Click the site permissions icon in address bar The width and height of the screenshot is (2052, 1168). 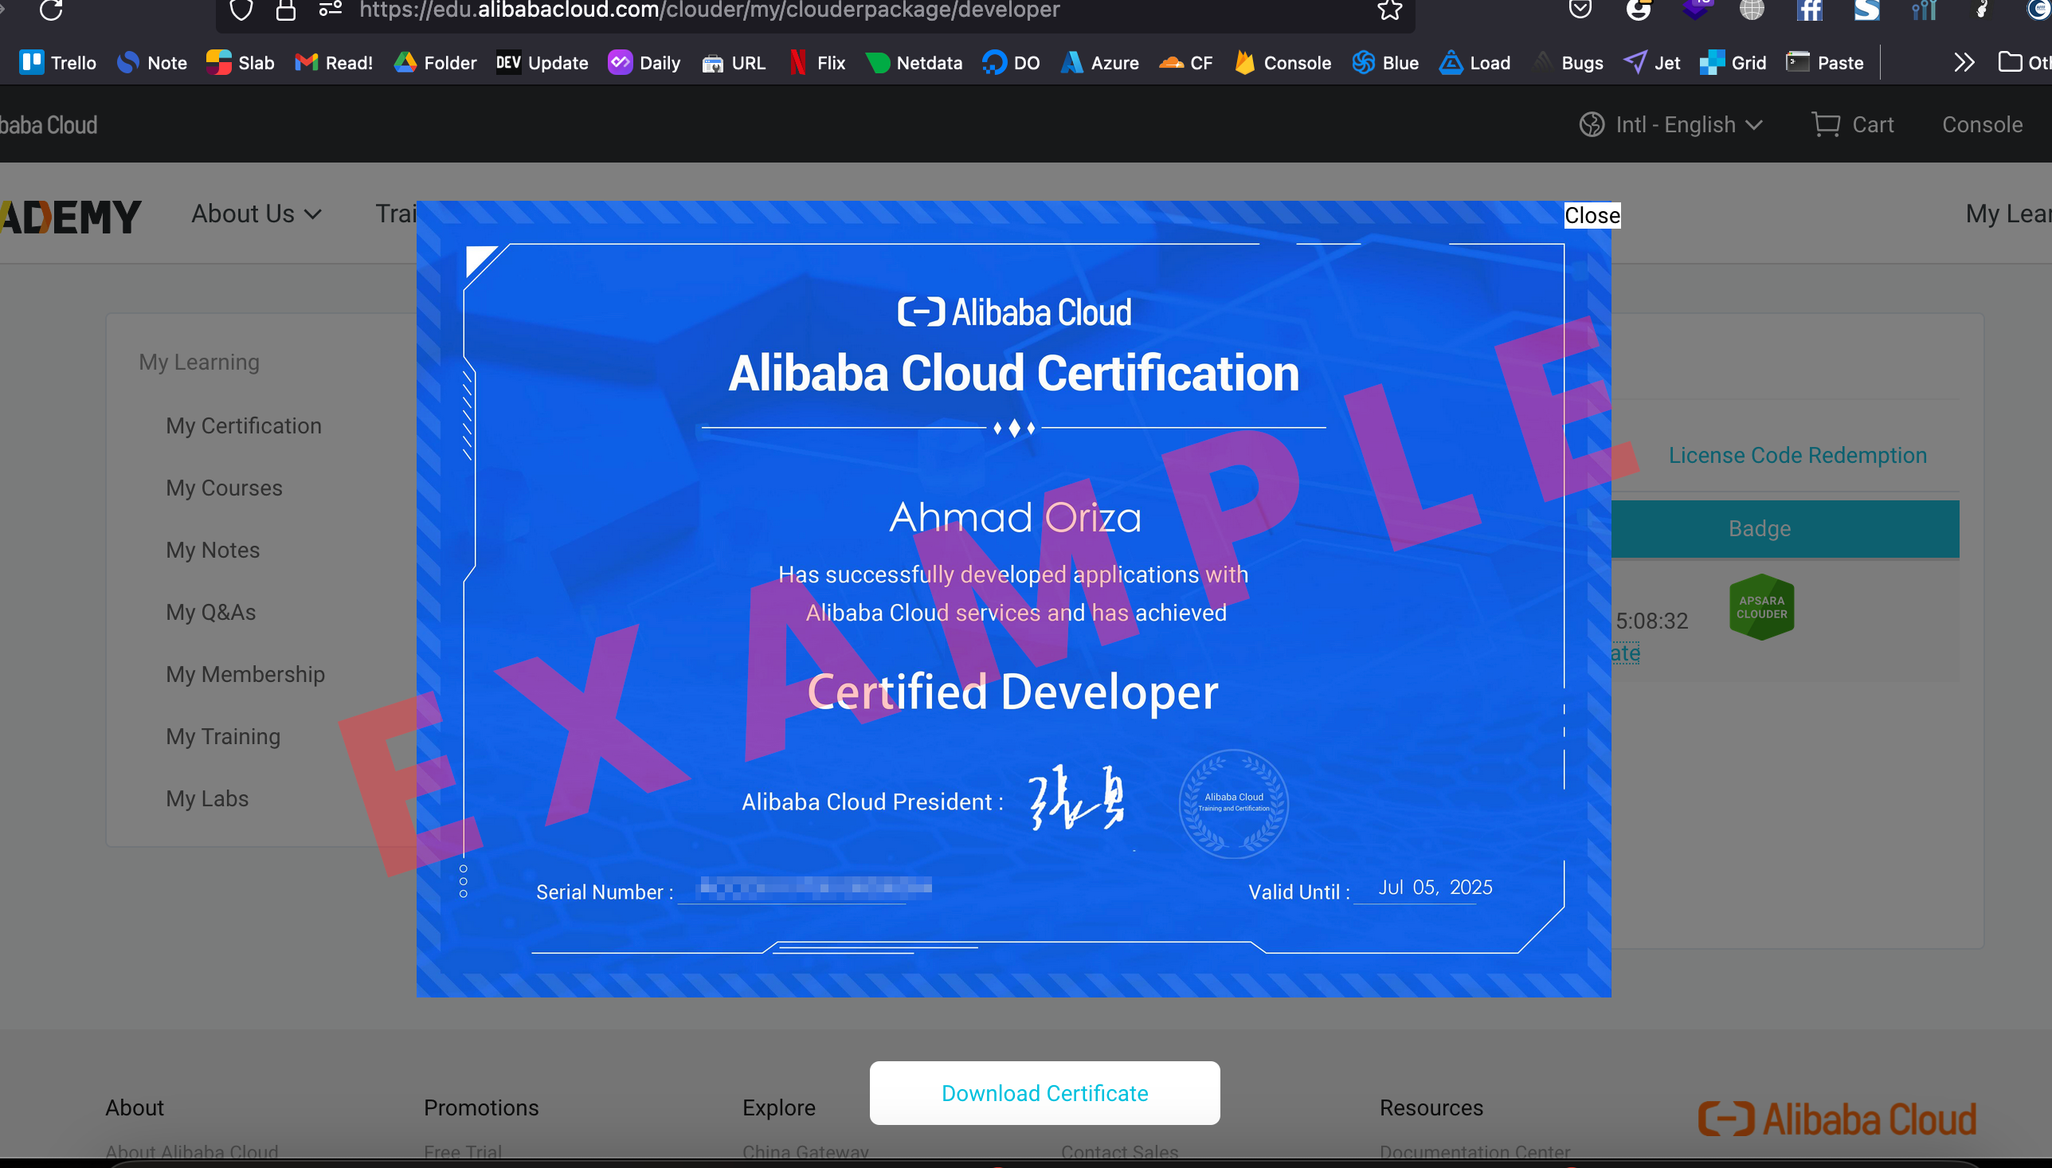coord(331,10)
